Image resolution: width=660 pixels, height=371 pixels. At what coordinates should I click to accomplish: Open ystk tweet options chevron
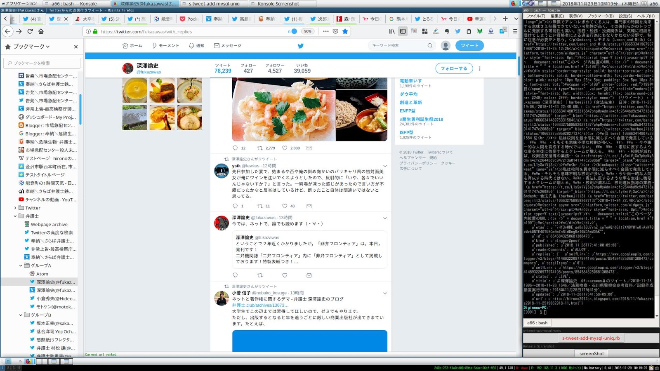click(x=385, y=166)
